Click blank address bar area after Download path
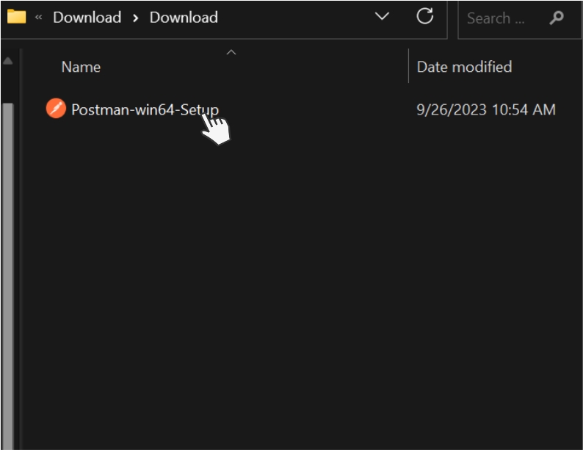Image resolution: width=583 pixels, height=450 pixels. tap(294, 18)
